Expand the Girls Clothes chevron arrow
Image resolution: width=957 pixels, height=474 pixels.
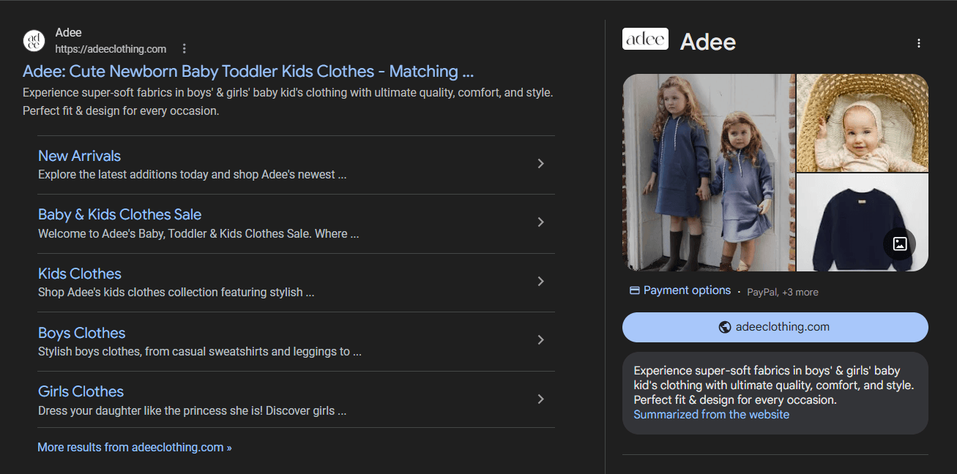pos(540,399)
